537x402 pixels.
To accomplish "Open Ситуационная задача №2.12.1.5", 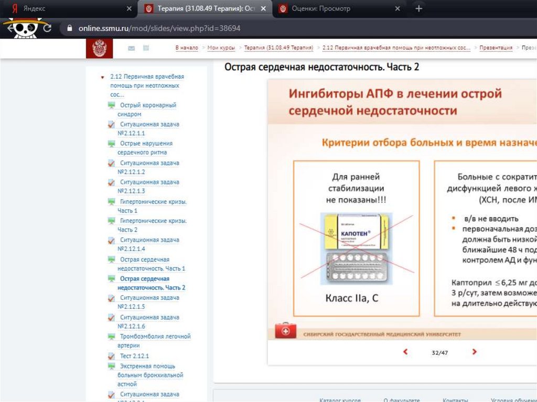I will (148, 302).
